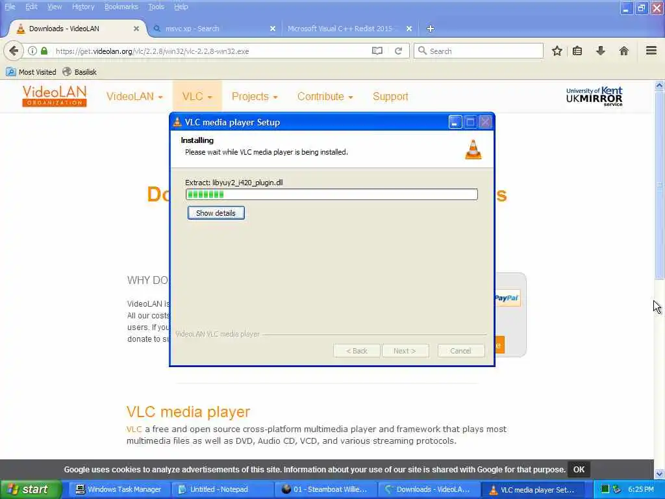Click the Next button in VLC setup
Screen dimensions: 665x499
coord(405,351)
